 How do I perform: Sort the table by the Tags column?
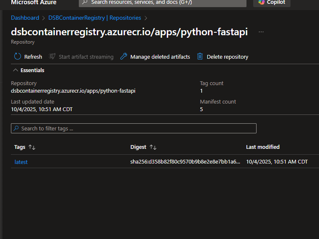pos(32,147)
